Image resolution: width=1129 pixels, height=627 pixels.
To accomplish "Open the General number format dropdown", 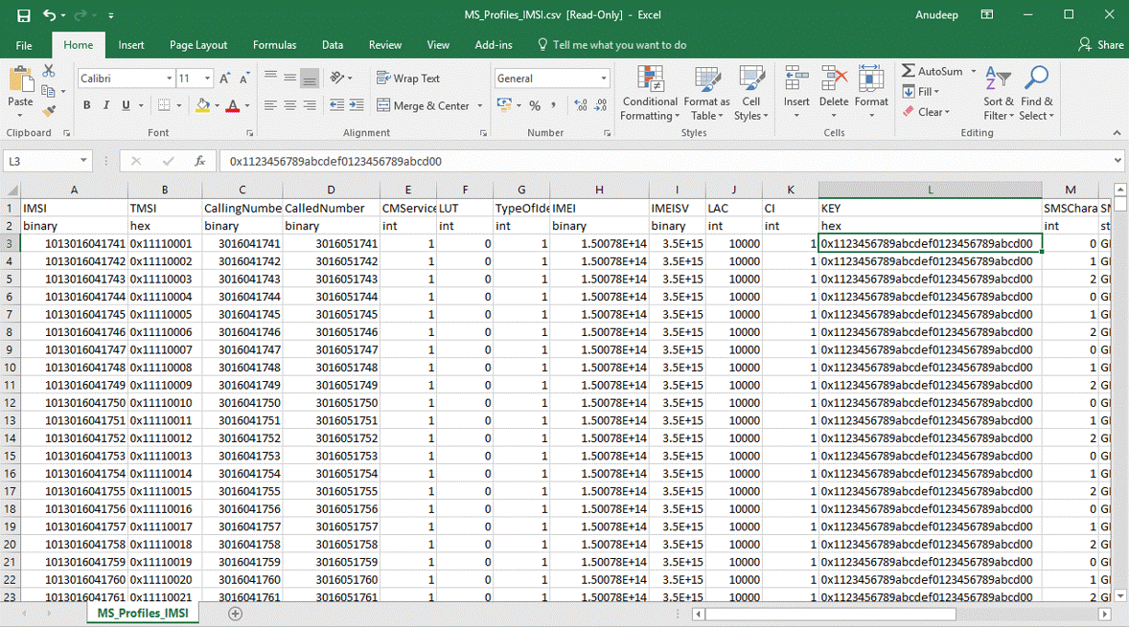I will pos(603,78).
